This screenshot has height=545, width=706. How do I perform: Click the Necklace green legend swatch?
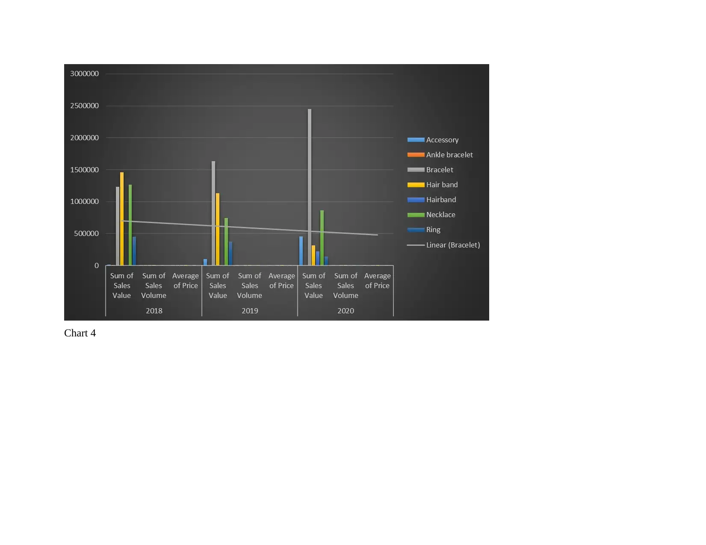[x=416, y=215]
